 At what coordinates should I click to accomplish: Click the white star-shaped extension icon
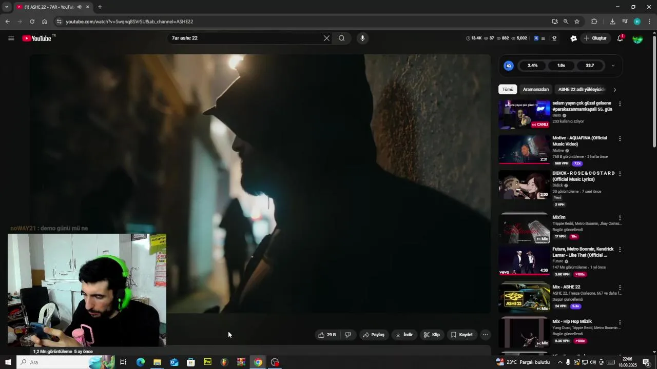(573, 38)
